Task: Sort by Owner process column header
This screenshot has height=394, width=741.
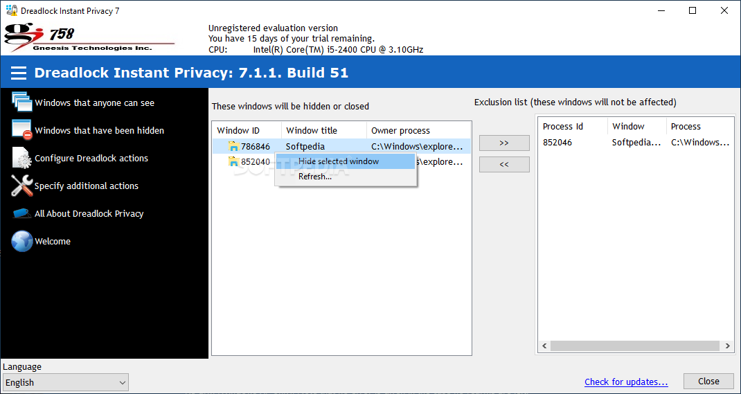Action: [419, 130]
